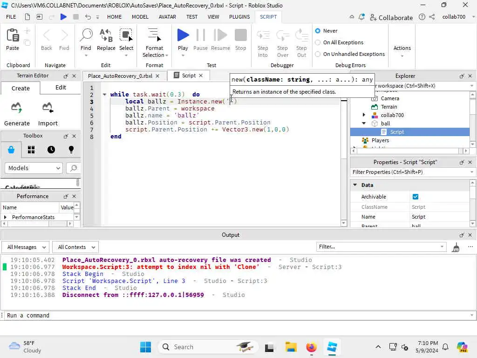Collapse the ball tree item
Viewport: 477px width, 358px height.
364,123
